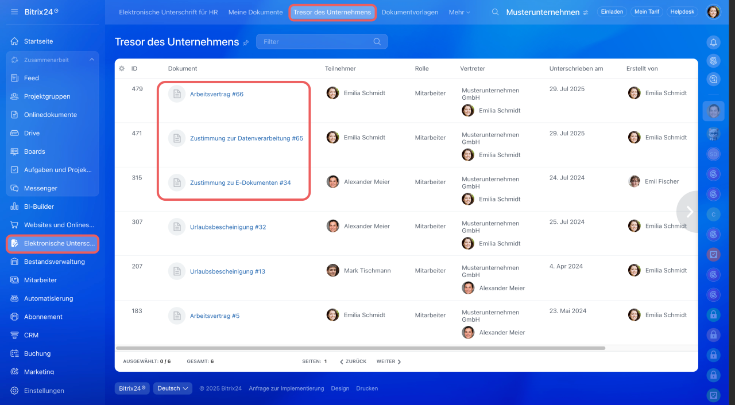Select Tresor des Unternehmens tab
The height and width of the screenshot is (405, 735).
pos(332,12)
